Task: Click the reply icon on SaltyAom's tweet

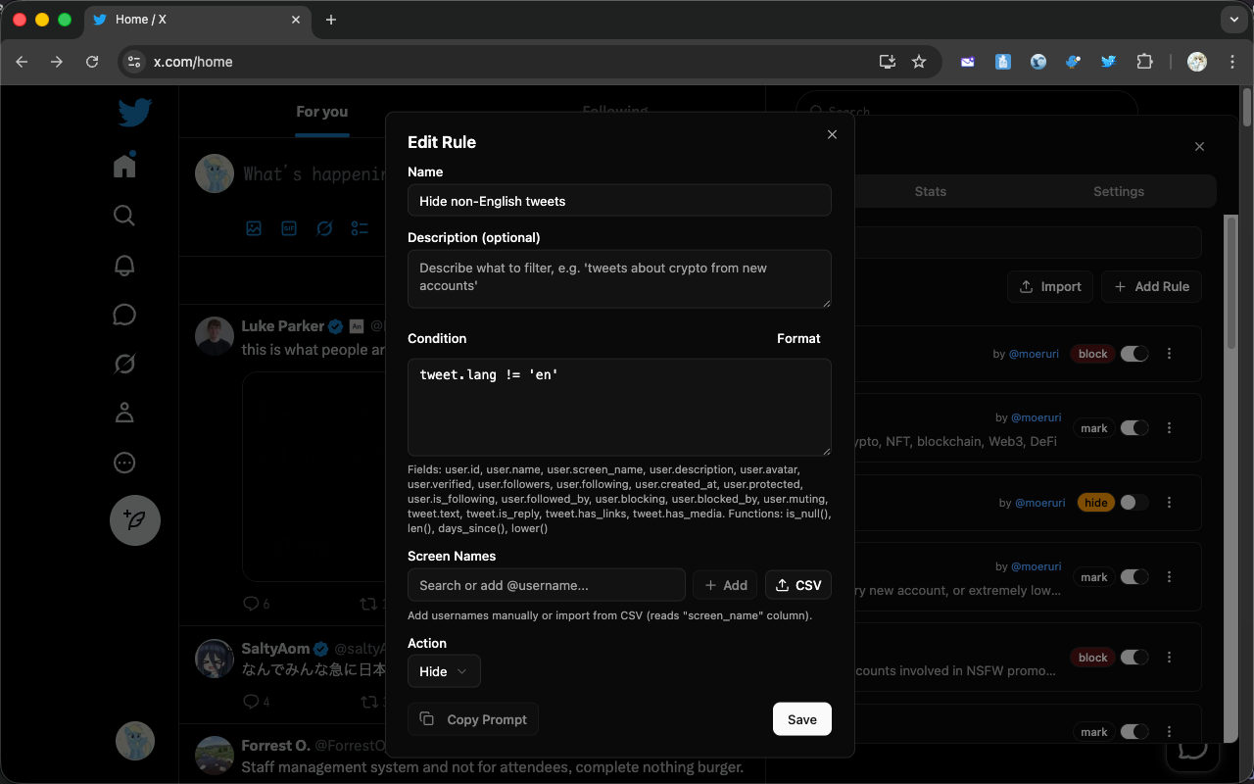Action: [250, 702]
